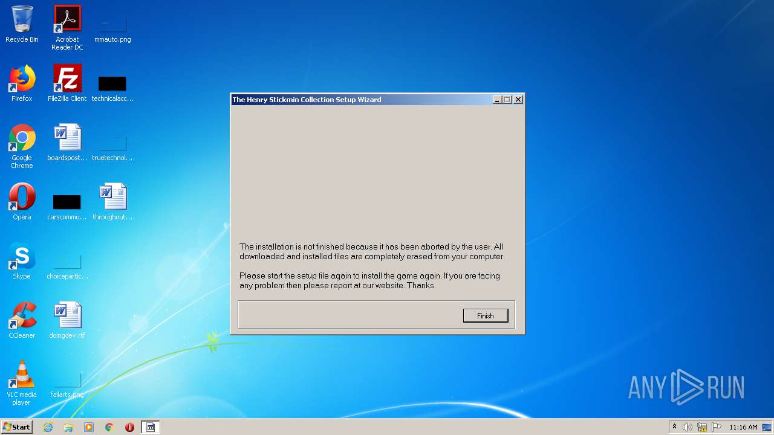Select the CCleaner desktop shortcut
Viewport: 774px width, 435px height.
(x=22, y=321)
